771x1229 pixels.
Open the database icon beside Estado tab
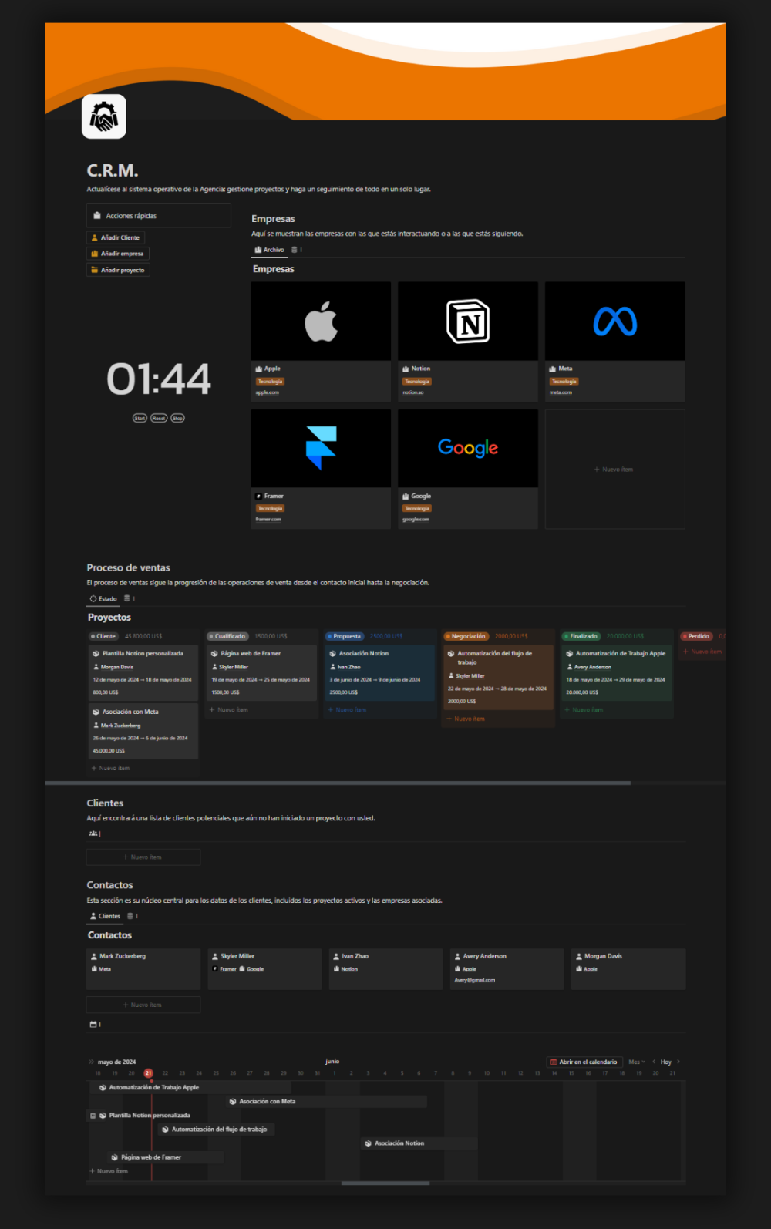click(127, 598)
